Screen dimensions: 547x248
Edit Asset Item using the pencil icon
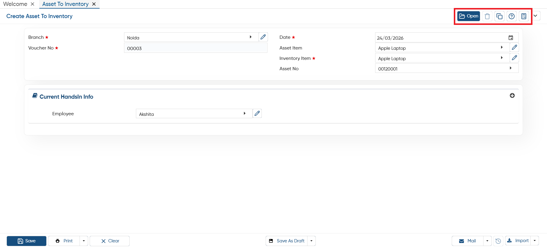(x=514, y=47)
